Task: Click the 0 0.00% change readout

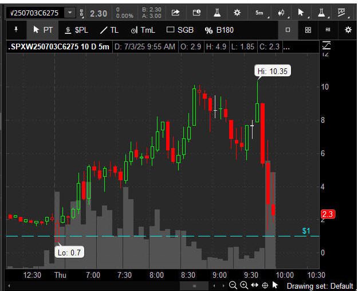Action: tap(124, 13)
